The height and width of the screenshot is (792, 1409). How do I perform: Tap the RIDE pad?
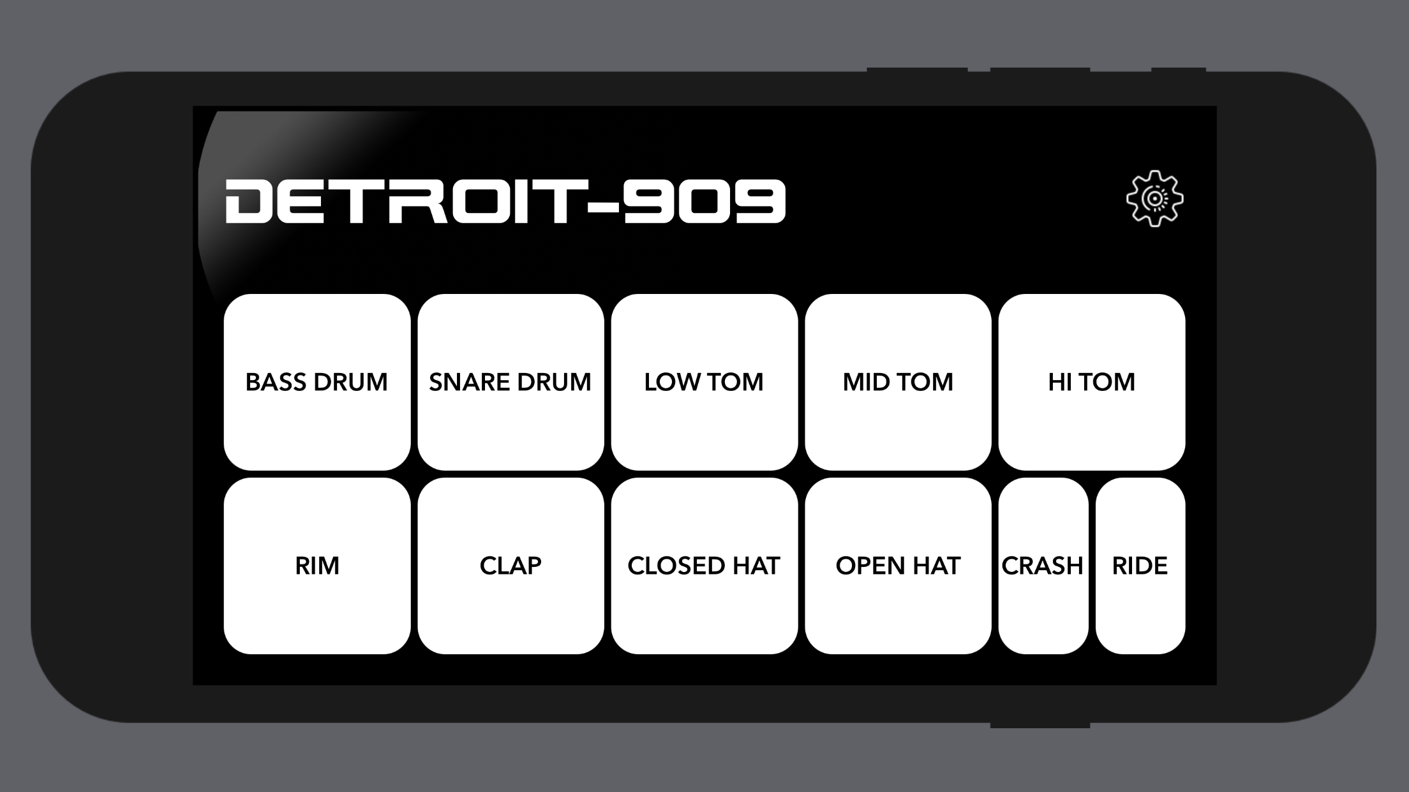1140,566
